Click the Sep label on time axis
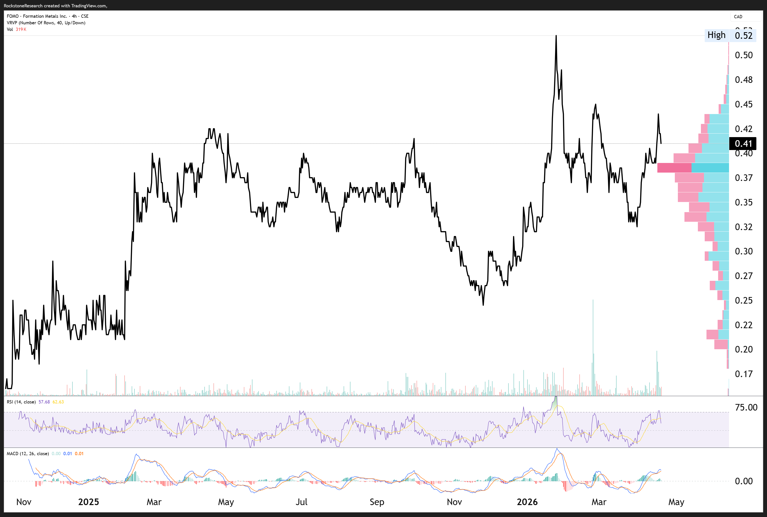This screenshot has height=517, width=767. [377, 502]
